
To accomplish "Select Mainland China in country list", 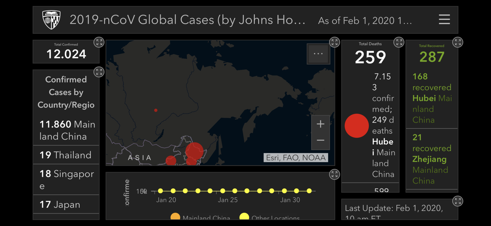I will [x=66, y=130].
